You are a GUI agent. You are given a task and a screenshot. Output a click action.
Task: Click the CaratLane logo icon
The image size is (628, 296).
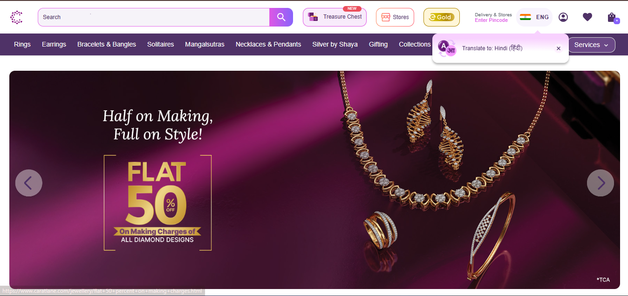16,17
